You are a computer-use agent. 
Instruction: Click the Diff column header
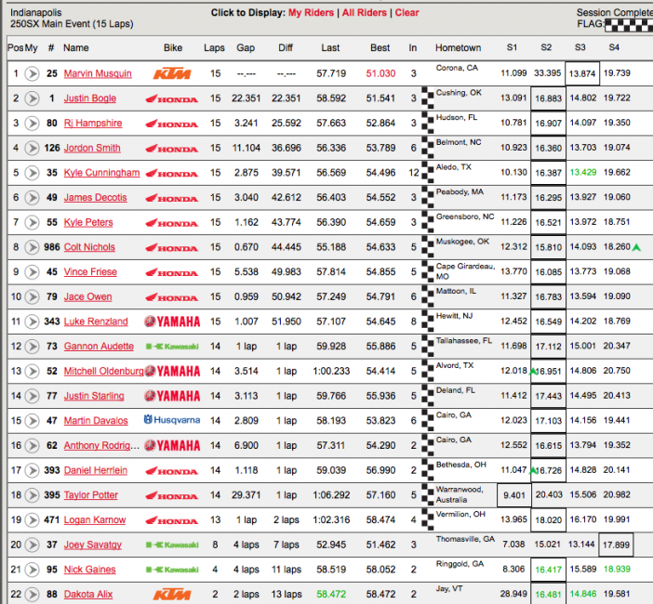click(x=286, y=47)
